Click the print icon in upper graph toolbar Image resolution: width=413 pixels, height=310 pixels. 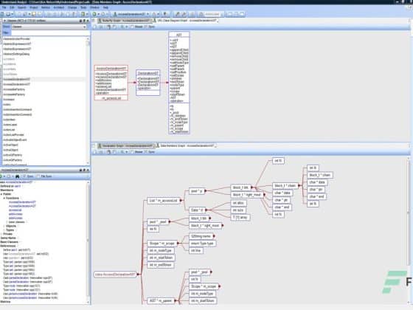(108, 27)
